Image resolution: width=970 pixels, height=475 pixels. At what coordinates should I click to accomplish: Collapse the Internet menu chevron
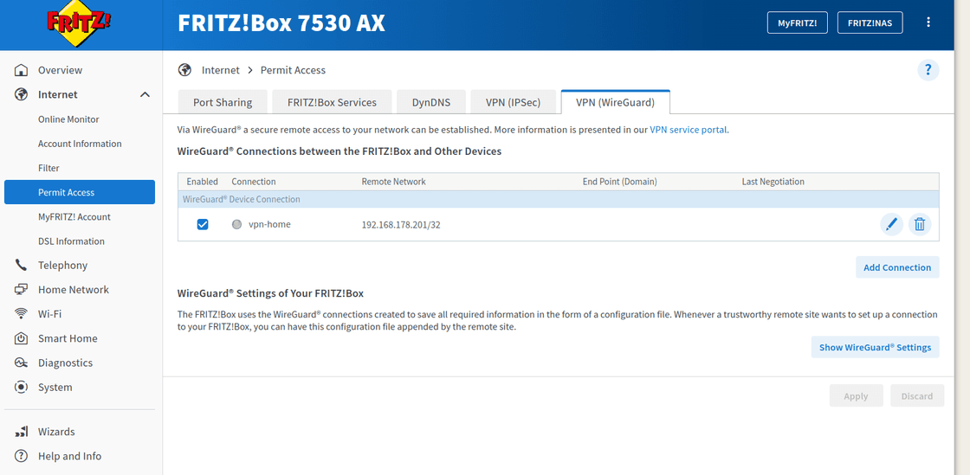[x=145, y=94]
